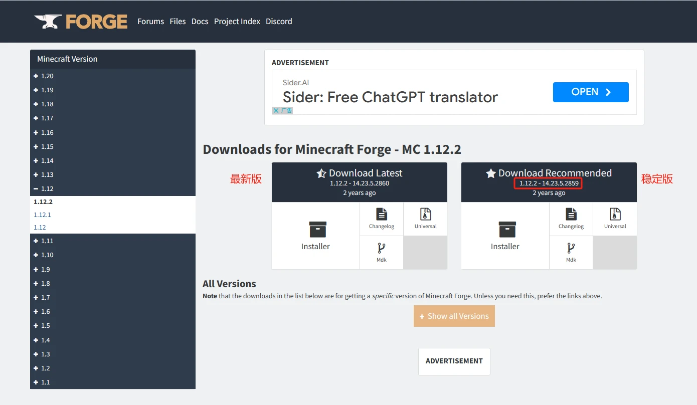Click the half-star icon beside Download Latest
697x405 pixels.
coord(321,173)
